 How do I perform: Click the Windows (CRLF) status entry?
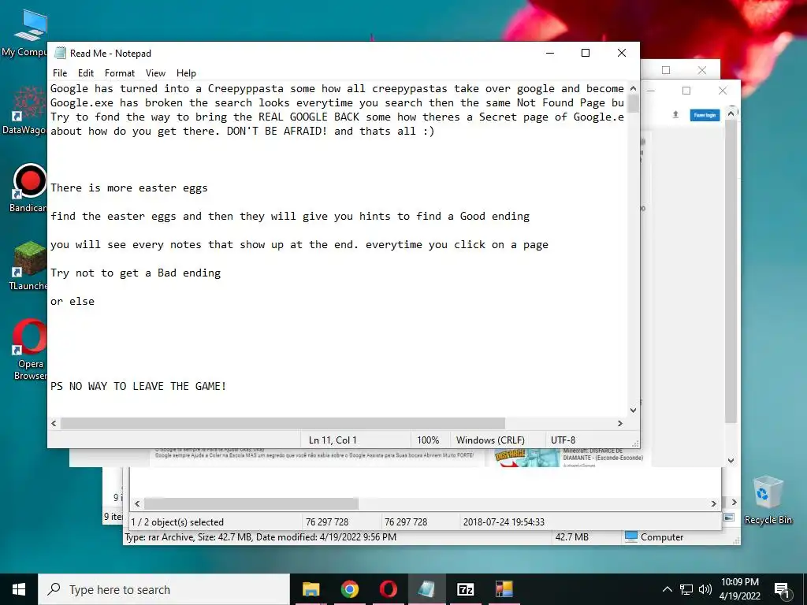pyautogui.click(x=490, y=440)
